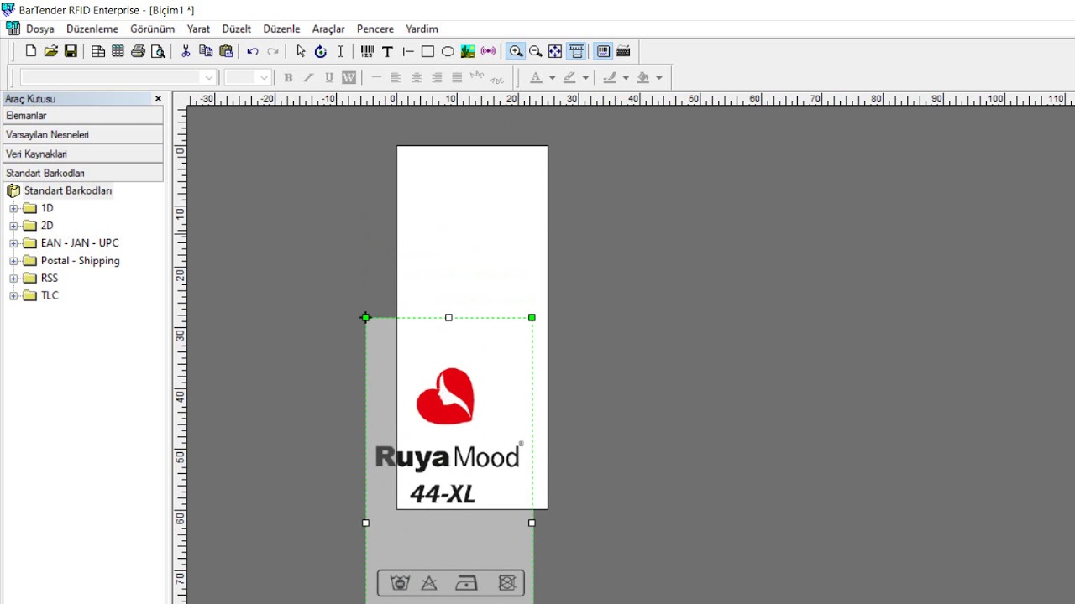Center align the text

pyautogui.click(x=417, y=77)
